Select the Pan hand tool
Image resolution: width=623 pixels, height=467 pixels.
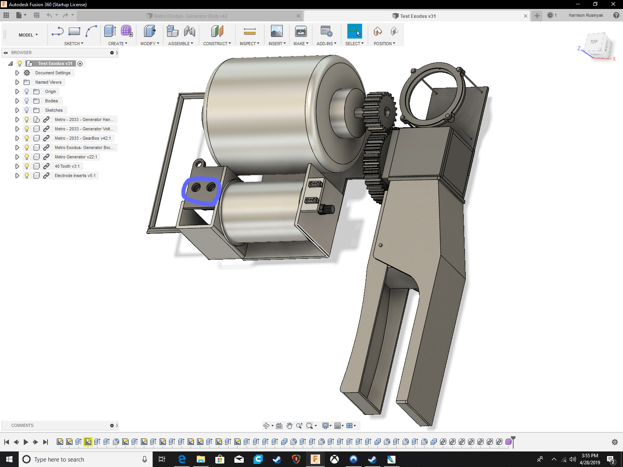tap(289, 426)
